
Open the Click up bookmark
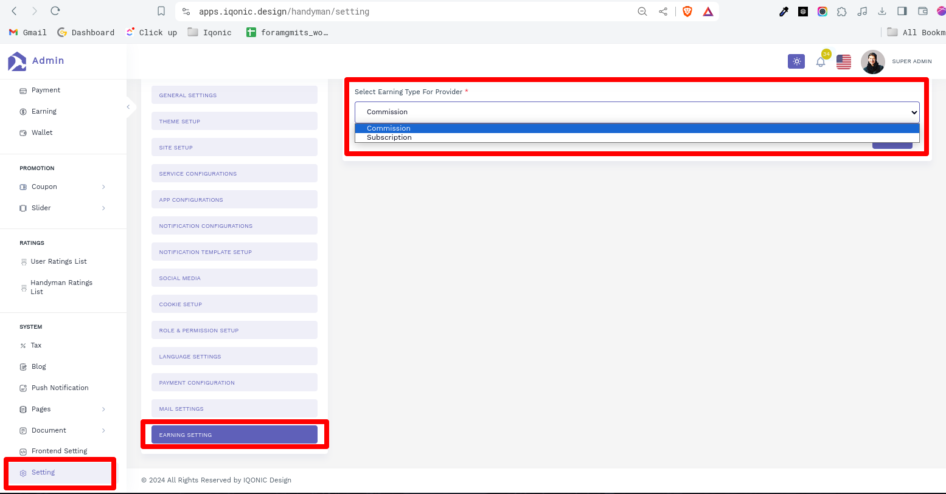coord(151,32)
